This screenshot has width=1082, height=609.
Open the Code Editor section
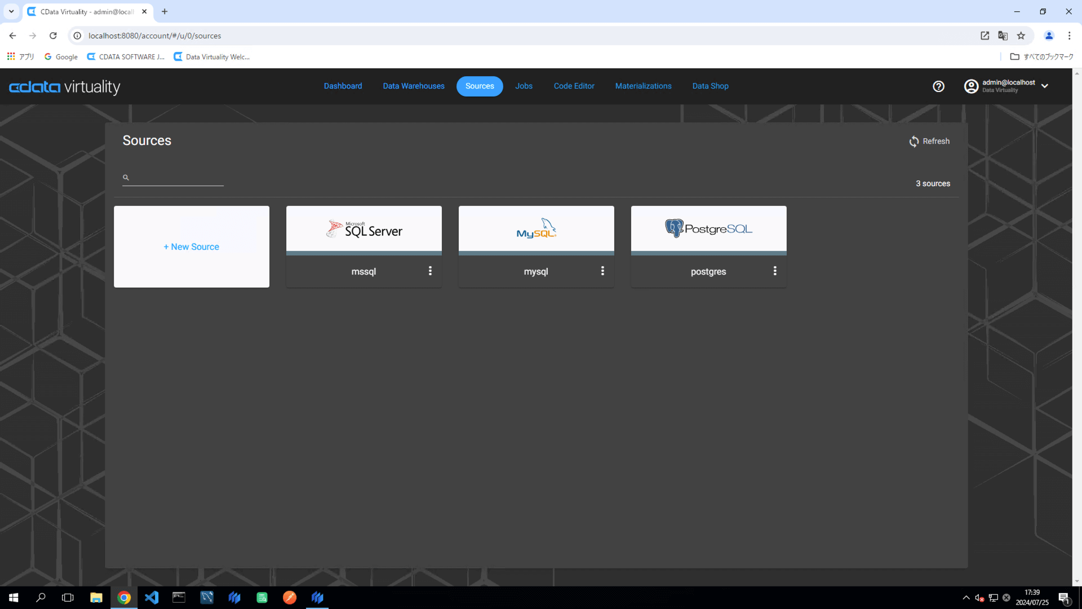pos(574,86)
